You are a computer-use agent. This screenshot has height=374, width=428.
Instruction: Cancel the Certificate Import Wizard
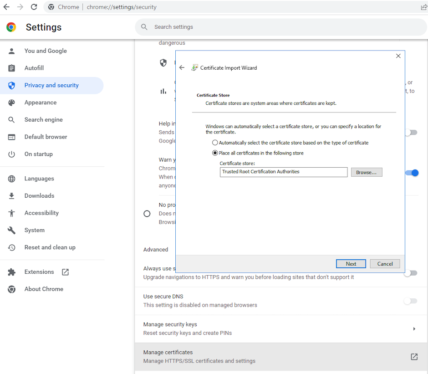pyautogui.click(x=385, y=264)
